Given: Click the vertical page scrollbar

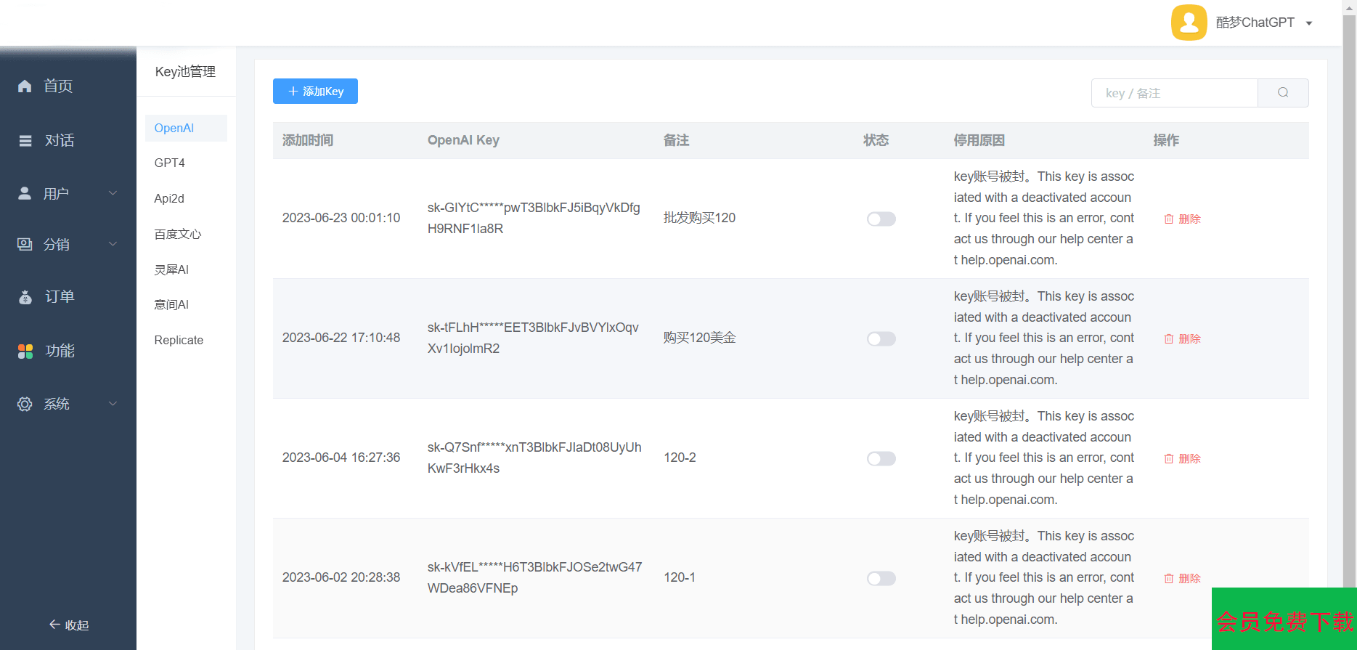Looking at the screenshot, I should (1349, 291).
